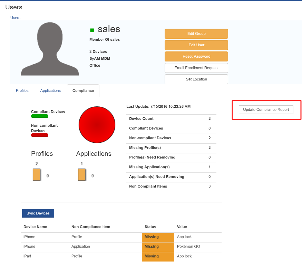
Task: Open the Profiles tab
Action: (x=22, y=90)
